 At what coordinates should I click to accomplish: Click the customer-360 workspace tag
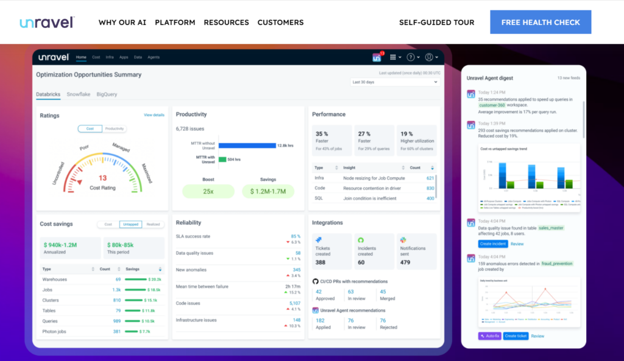(492, 105)
